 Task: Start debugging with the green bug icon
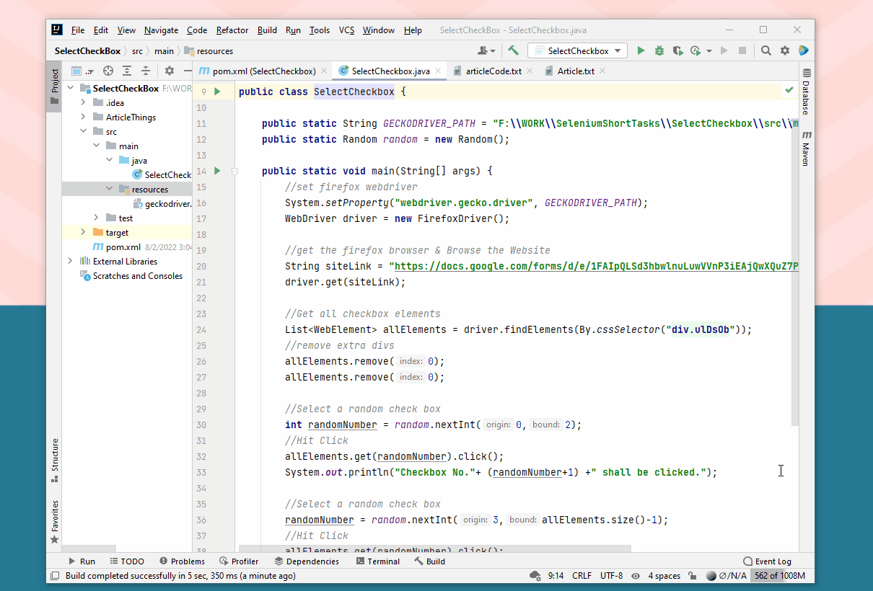pos(659,51)
